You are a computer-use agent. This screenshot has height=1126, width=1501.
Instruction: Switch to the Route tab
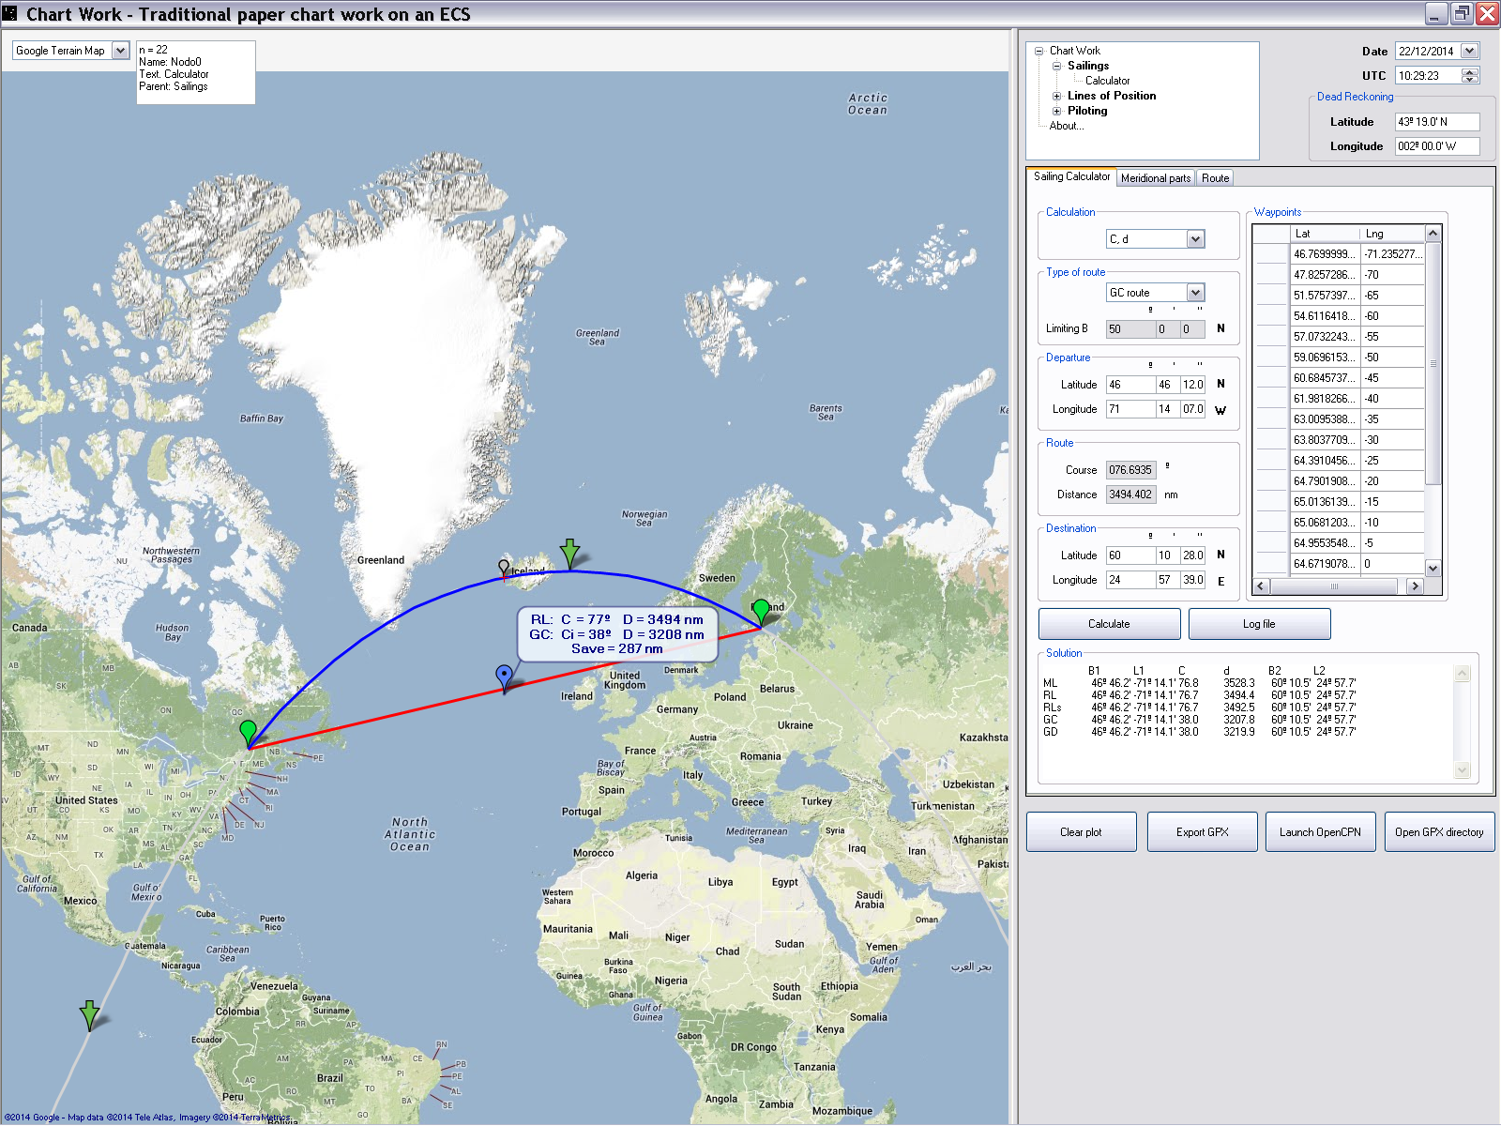[x=1215, y=178]
